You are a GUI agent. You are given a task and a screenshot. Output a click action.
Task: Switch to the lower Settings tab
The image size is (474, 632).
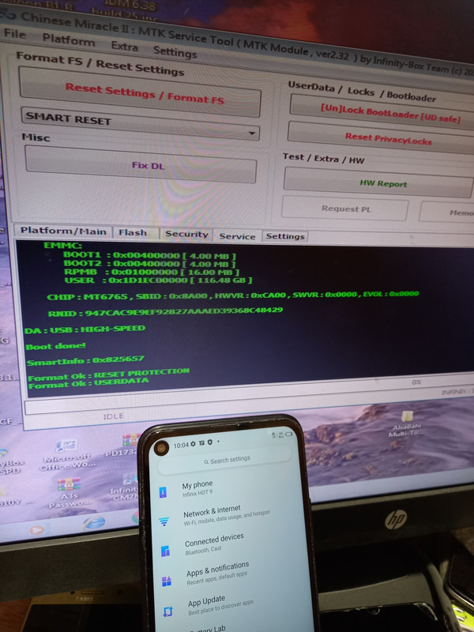click(x=285, y=236)
